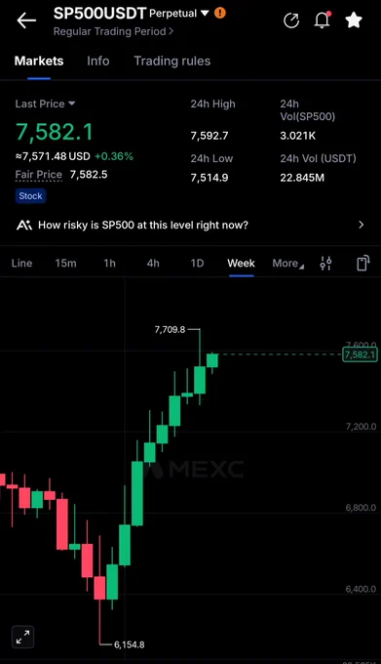Viewport: 381px width, 664px height.
Task: Open the Last Price dropdown
Action: pos(45,104)
